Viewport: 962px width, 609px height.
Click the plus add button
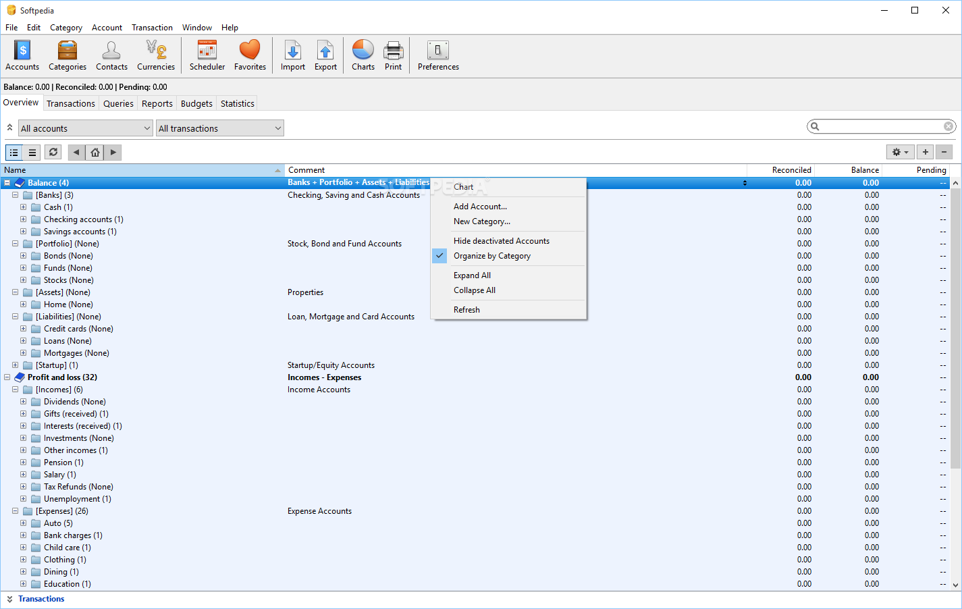[x=926, y=153]
